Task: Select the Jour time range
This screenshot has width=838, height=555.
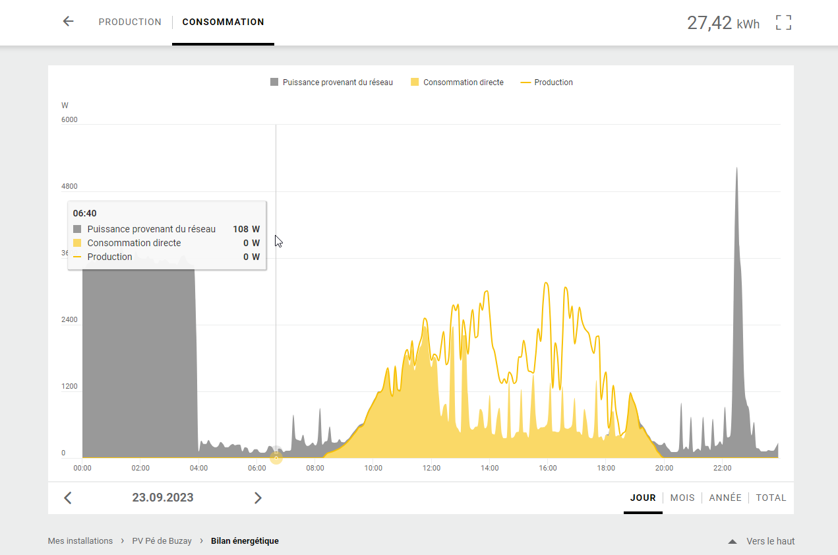Action: (x=643, y=498)
